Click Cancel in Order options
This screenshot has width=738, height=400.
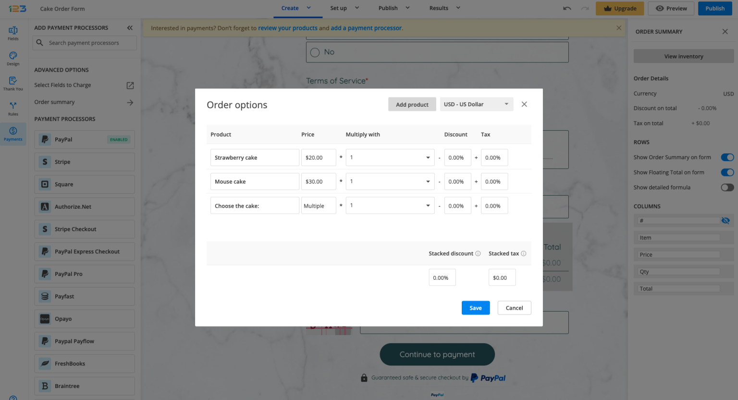tap(514, 308)
